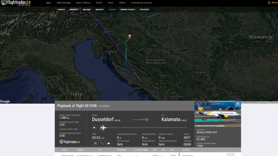The height and width of the screenshot is (156, 278).
Task: Click the aircraft landing marker on map
Action: coord(129,36)
